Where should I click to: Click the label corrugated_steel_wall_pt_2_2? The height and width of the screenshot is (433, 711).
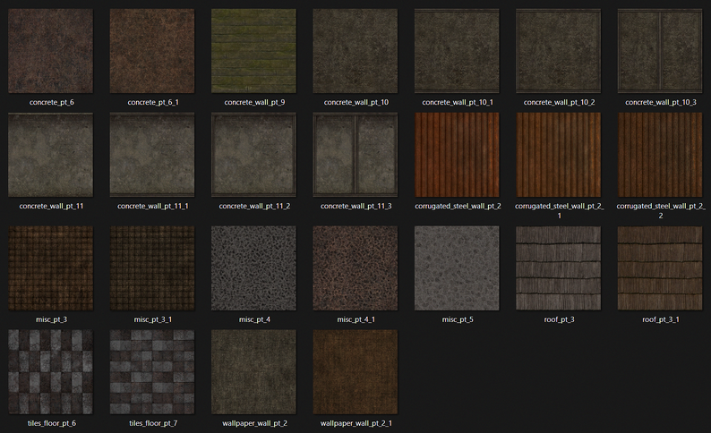[x=661, y=210]
